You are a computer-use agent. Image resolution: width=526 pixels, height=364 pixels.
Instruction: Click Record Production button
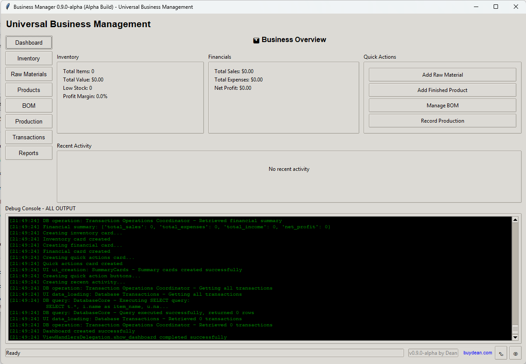click(x=442, y=120)
